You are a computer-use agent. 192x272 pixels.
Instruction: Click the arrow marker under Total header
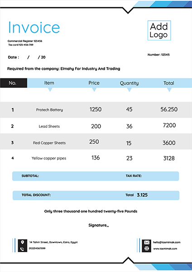(169, 89)
